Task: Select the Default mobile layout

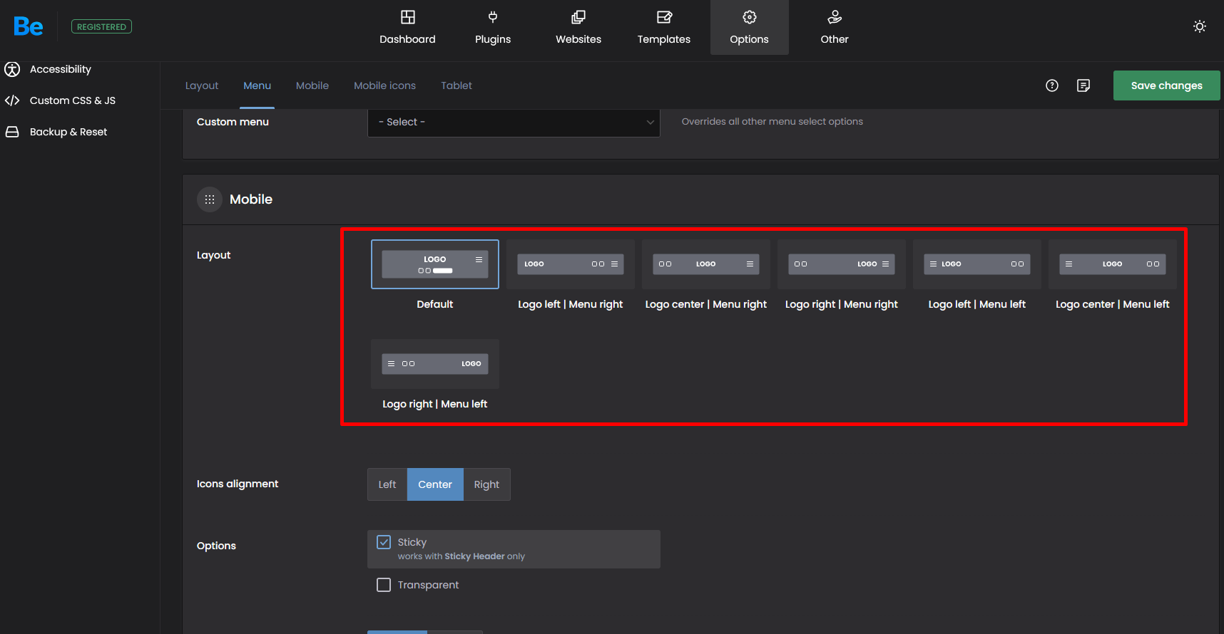Action: tap(435, 264)
